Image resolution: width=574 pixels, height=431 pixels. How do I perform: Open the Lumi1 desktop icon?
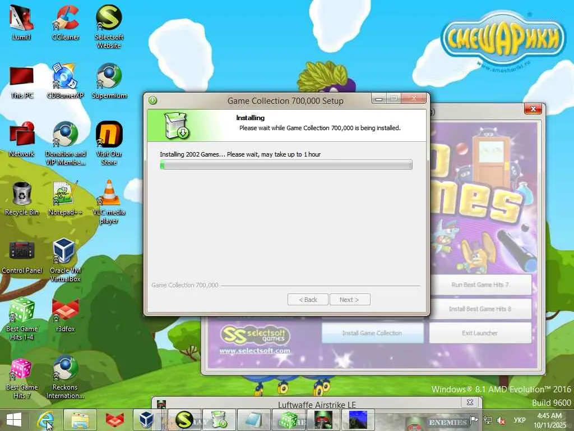tap(21, 22)
